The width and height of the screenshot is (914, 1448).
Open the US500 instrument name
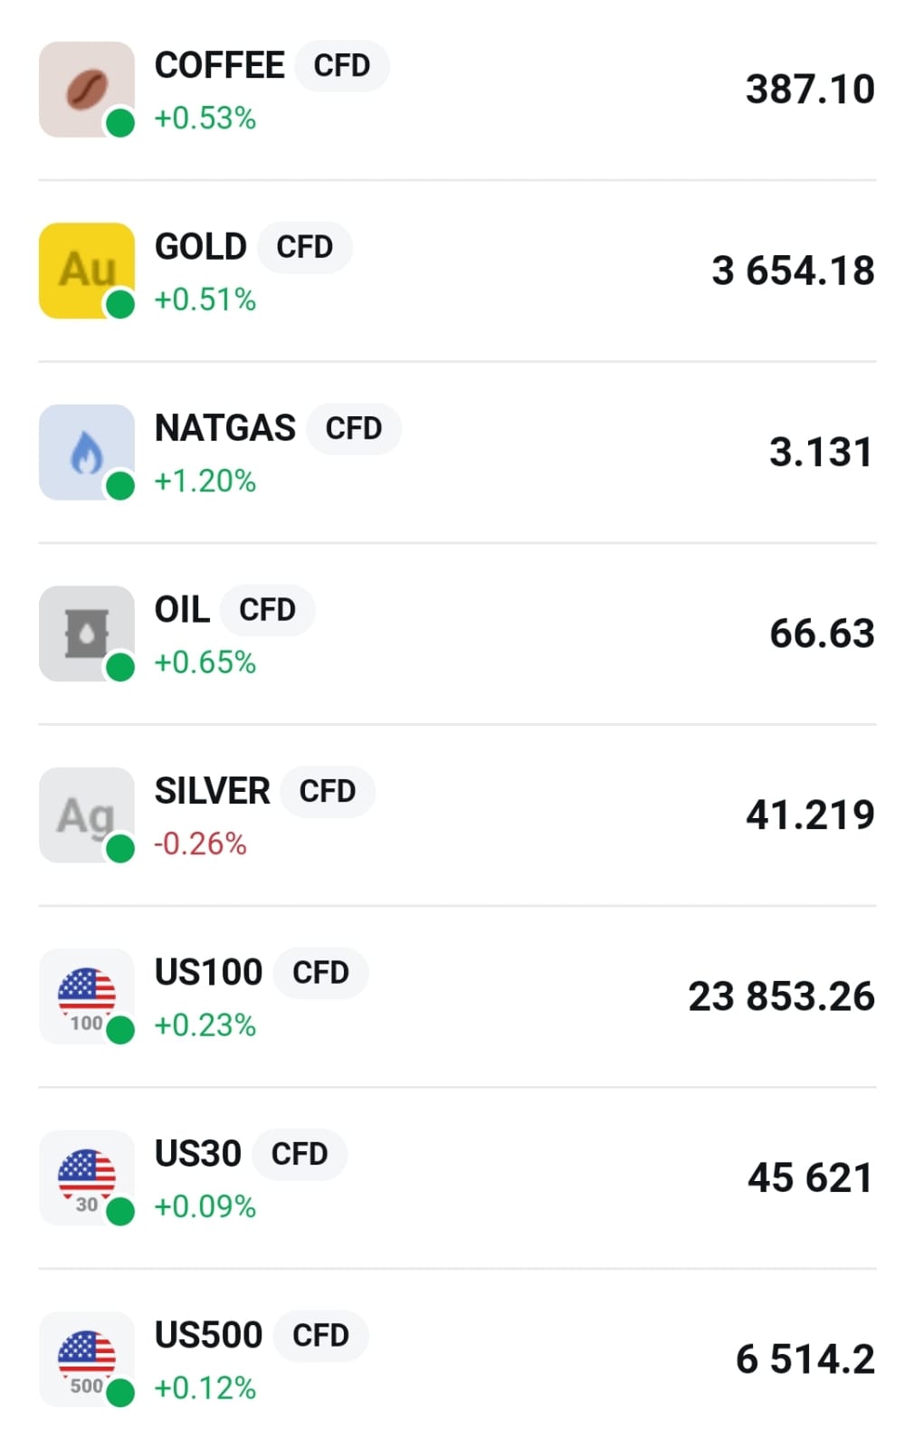tap(208, 1335)
